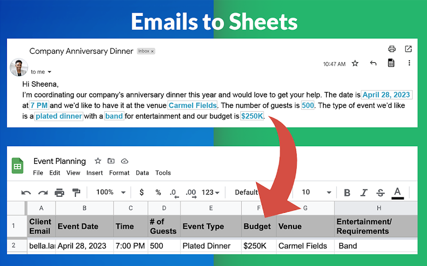Undo the last action in Sheets
Viewport: 427px width, 266px height.
tap(26, 193)
